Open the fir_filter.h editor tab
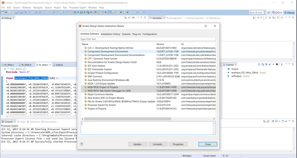 point(26,65)
